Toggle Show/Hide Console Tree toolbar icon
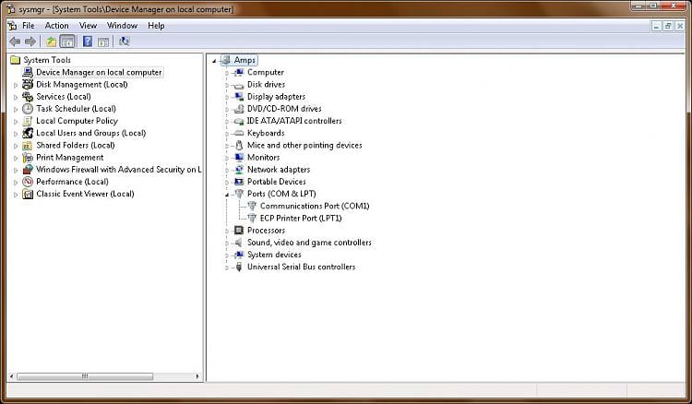The height and width of the screenshot is (404, 692). 67,42
